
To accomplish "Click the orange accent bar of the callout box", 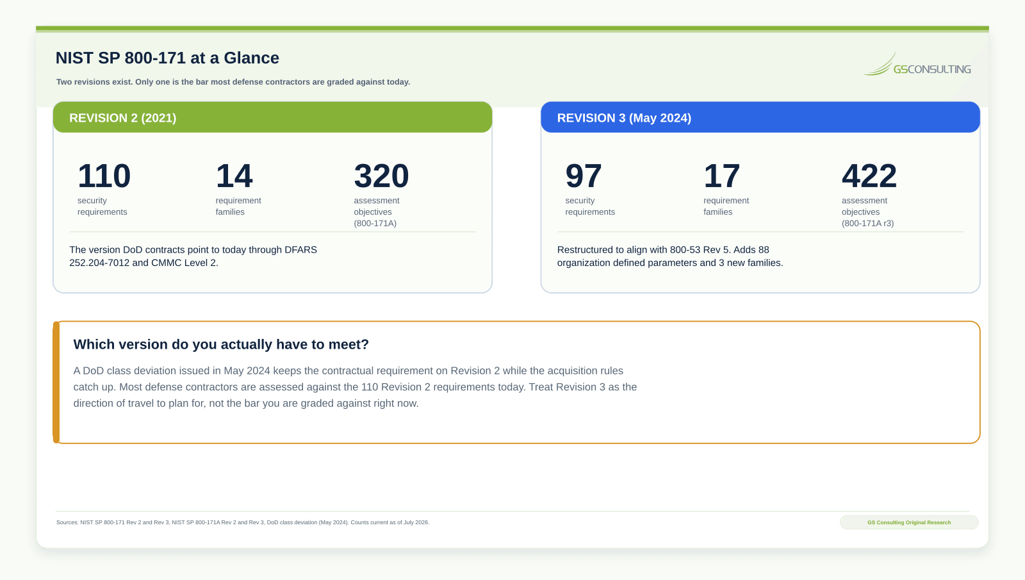I will tap(56, 382).
